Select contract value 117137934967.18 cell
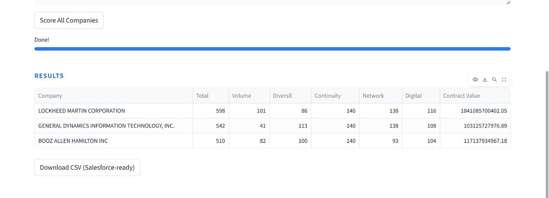The height and width of the screenshot is (198, 549). pyautogui.click(x=475, y=141)
